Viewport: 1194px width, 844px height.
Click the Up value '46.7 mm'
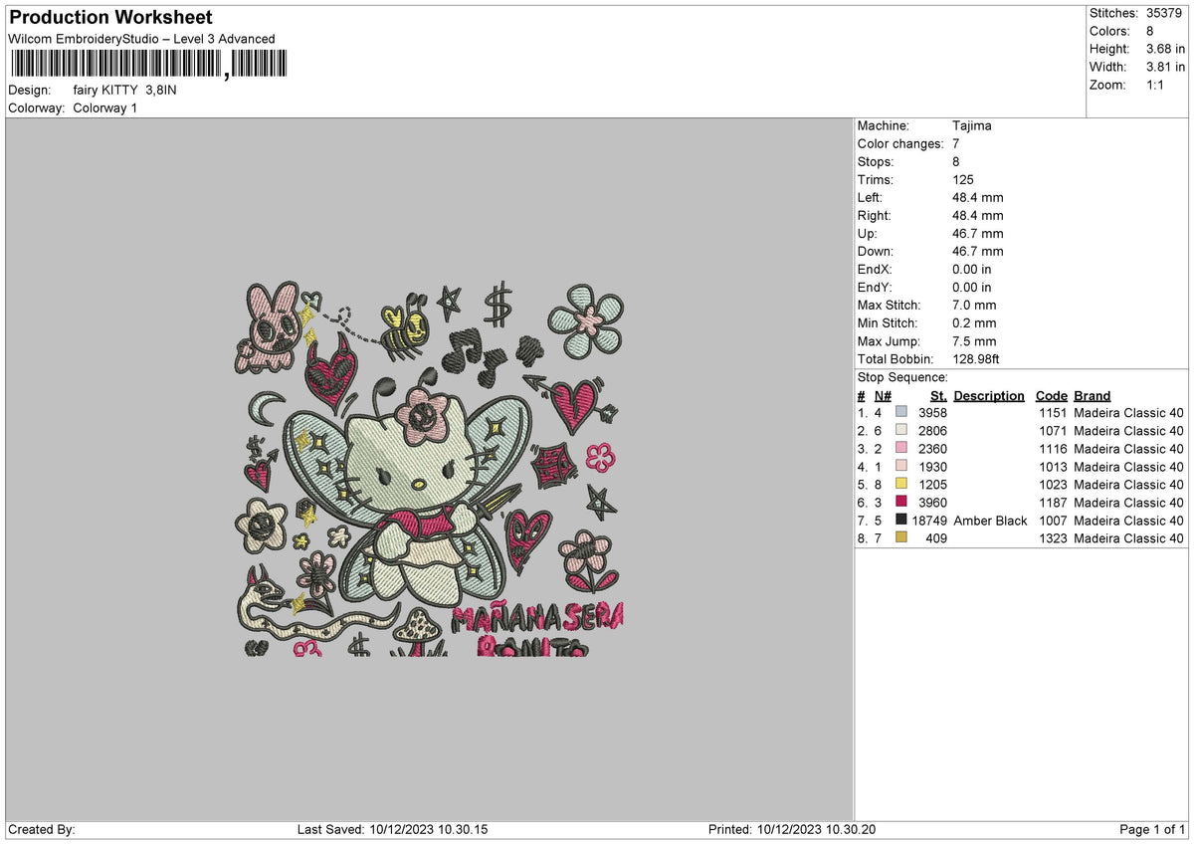point(978,234)
